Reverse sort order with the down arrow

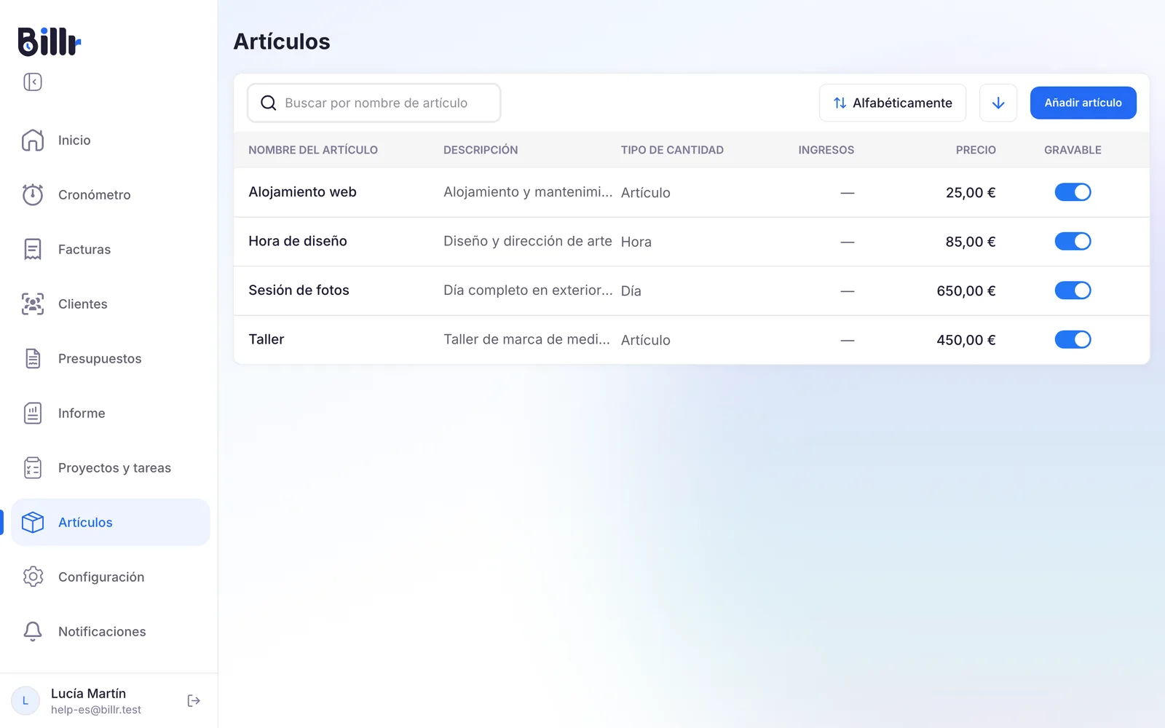pyautogui.click(x=998, y=103)
